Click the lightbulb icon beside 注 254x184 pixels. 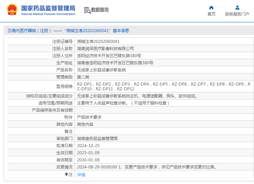click(x=66, y=174)
